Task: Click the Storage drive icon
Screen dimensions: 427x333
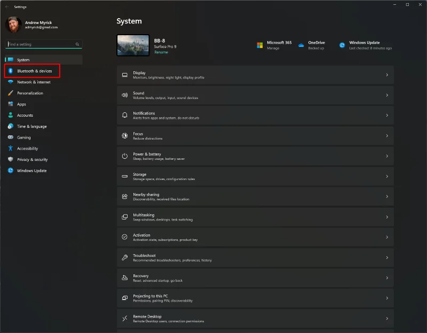Action: pos(125,176)
